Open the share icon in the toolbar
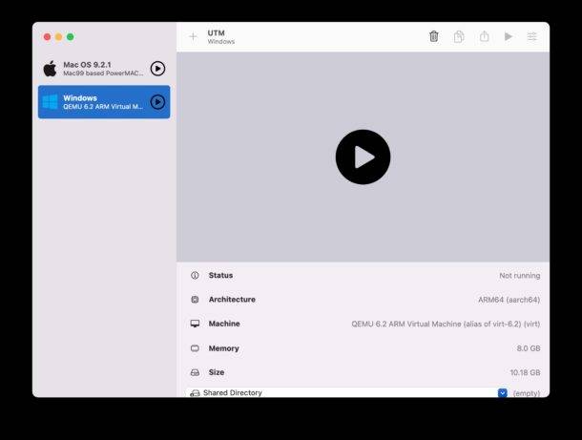Image resolution: width=582 pixels, height=440 pixels. (x=484, y=36)
